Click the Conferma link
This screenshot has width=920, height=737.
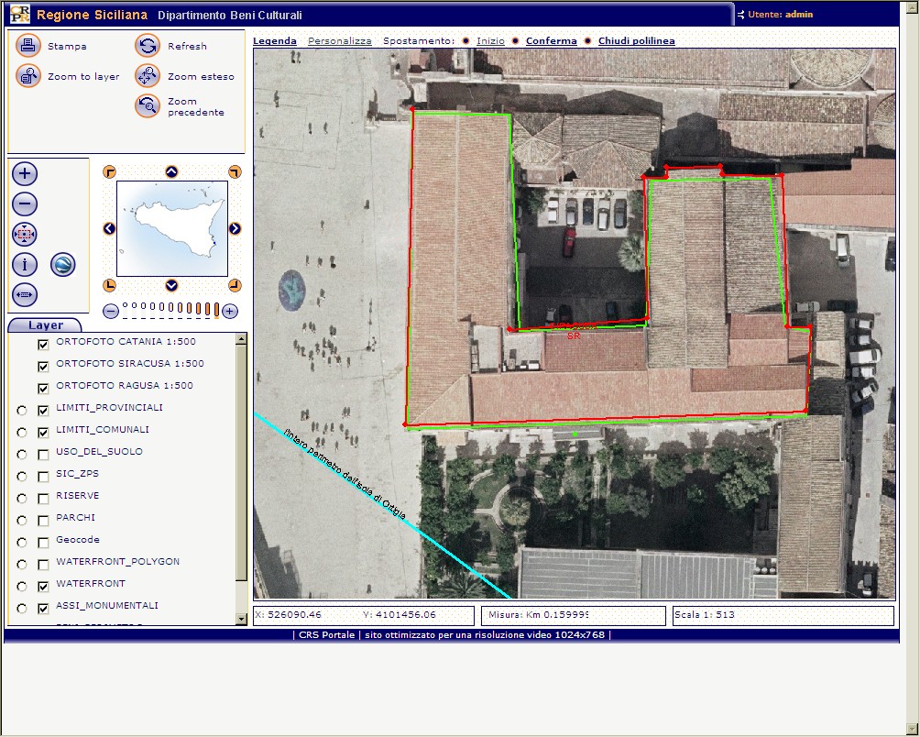[551, 41]
